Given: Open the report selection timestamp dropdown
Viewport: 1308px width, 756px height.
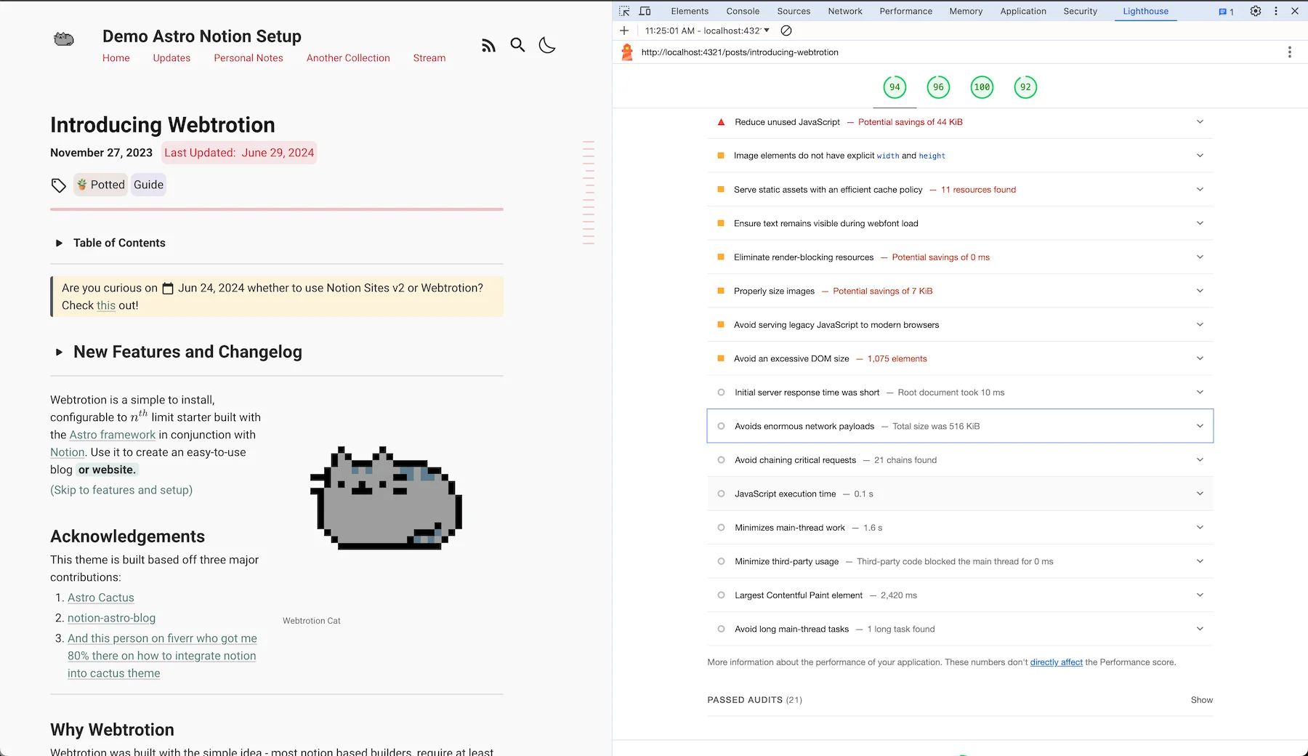Looking at the screenshot, I should [706, 31].
